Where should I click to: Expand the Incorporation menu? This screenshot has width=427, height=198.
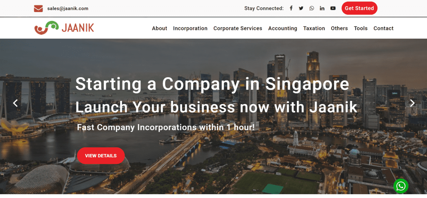(x=190, y=28)
